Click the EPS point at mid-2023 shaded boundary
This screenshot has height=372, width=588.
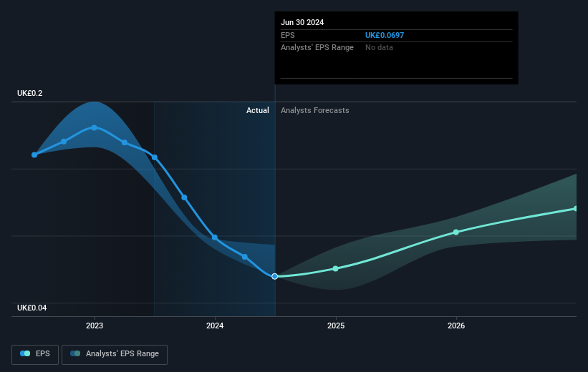click(155, 157)
